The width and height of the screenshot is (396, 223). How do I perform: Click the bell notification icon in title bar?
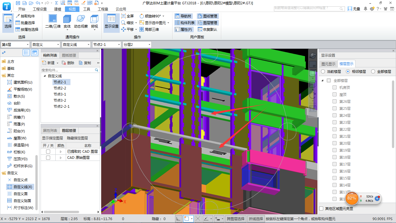(366, 9)
